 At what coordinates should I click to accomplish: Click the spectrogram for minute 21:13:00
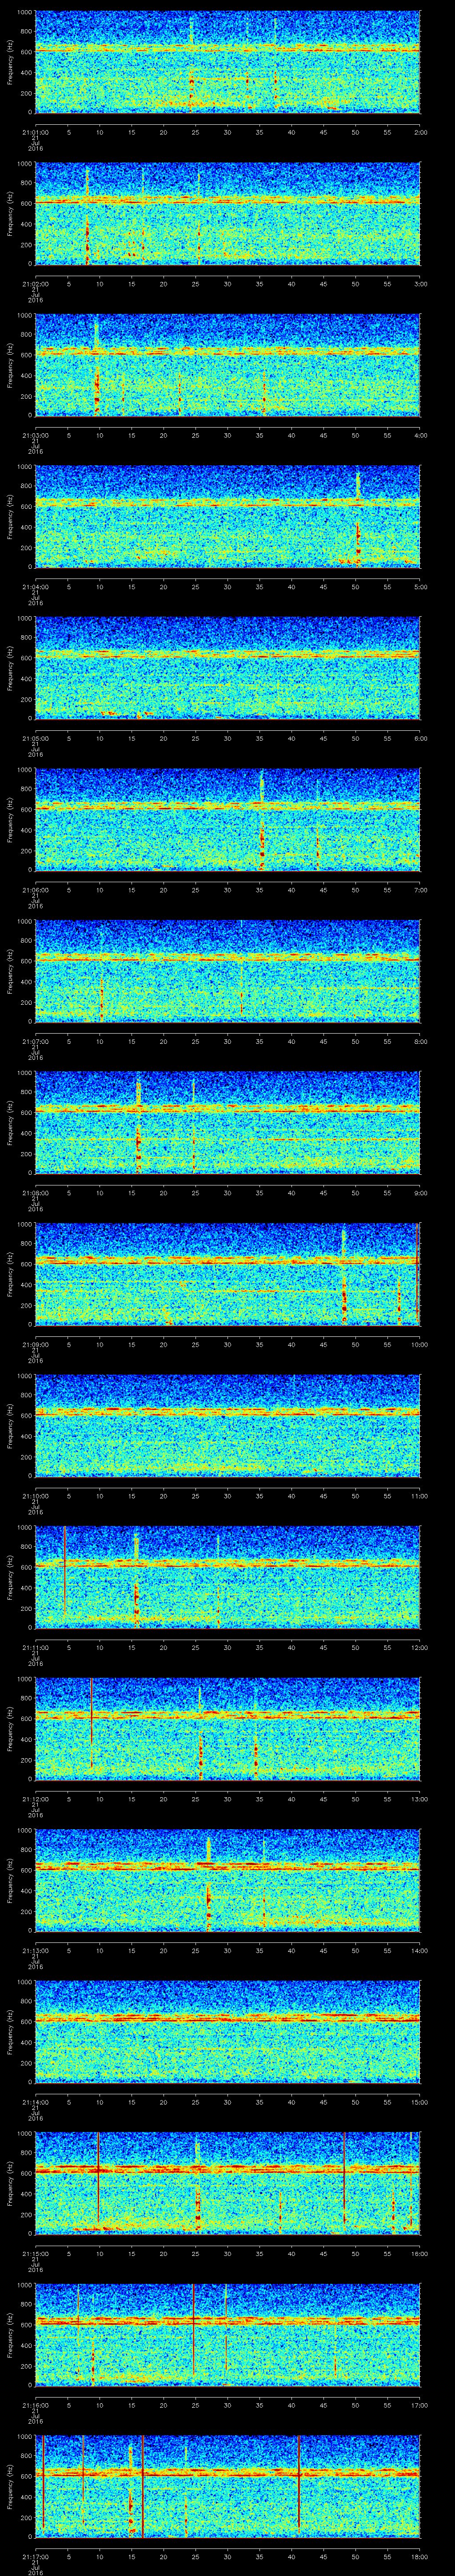pos(228,1880)
